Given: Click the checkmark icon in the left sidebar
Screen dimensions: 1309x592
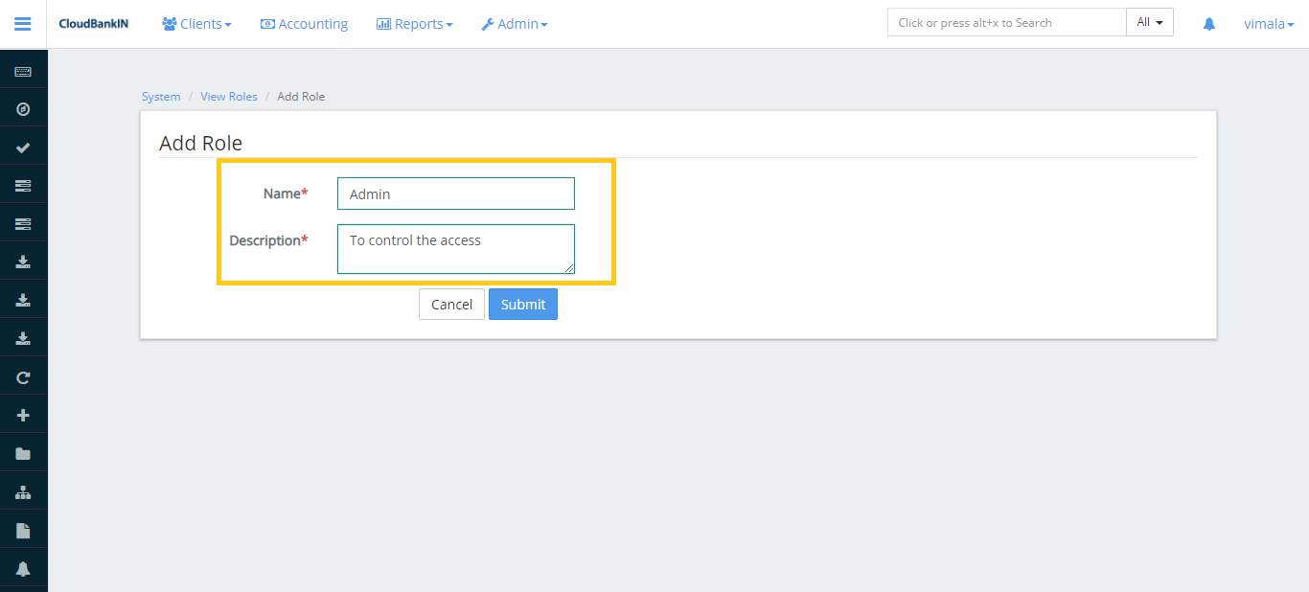Looking at the screenshot, I should (x=23, y=148).
